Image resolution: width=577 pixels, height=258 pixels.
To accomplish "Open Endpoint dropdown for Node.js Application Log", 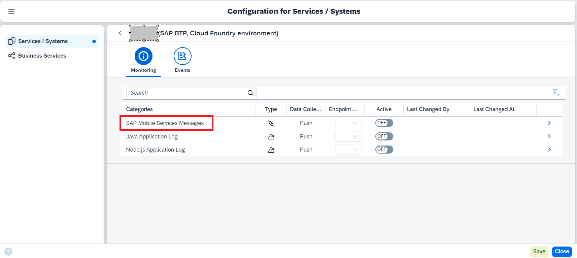I will [348, 150].
